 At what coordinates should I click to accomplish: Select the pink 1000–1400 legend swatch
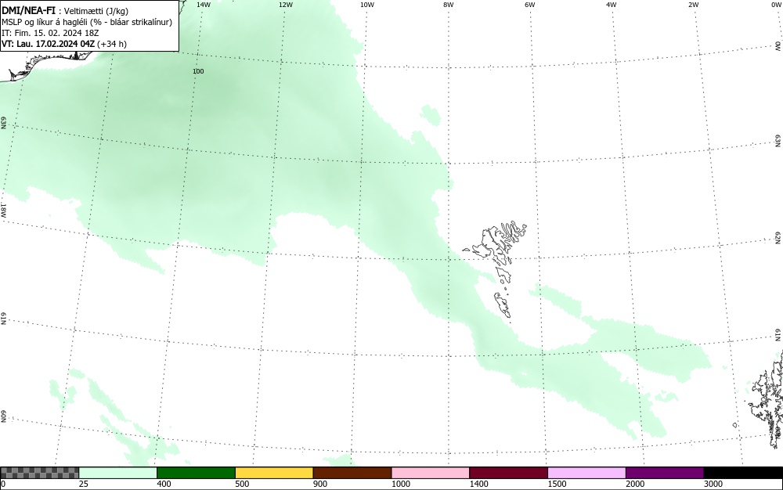(x=431, y=473)
